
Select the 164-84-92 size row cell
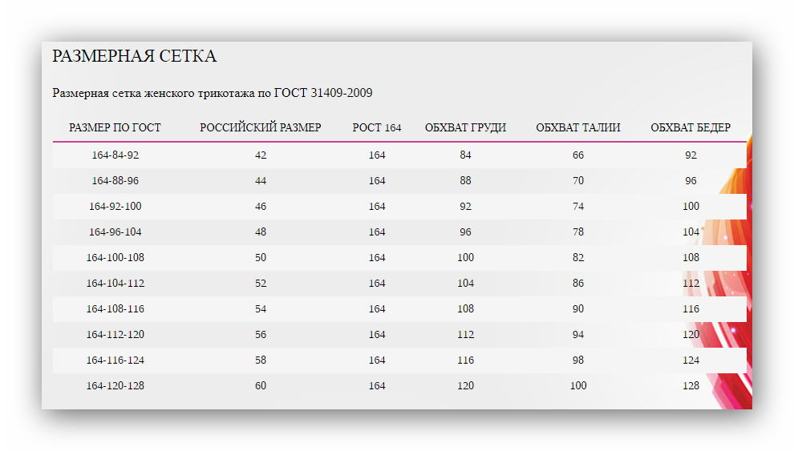115,155
